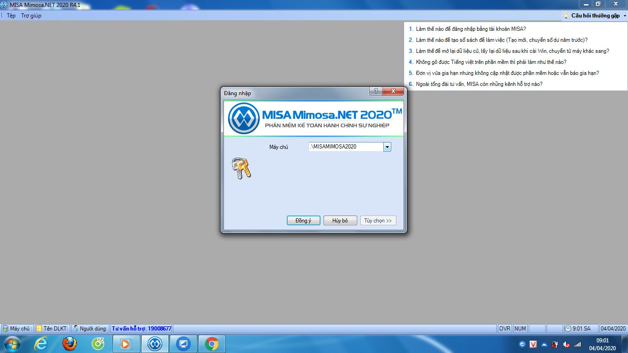Click the Cốc Cốc browser taskbar icon

[98, 344]
